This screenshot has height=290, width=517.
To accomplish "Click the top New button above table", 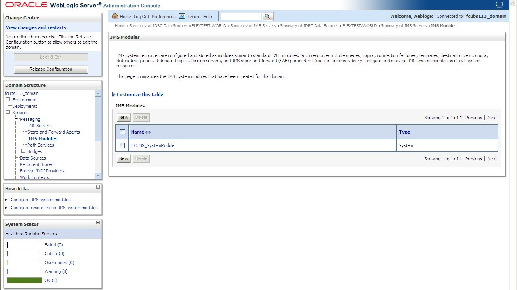I will point(124,117).
